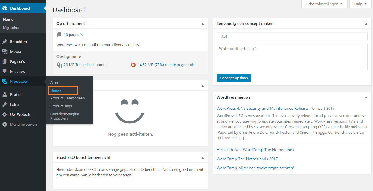The width and height of the screenshot is (373, 191).
Task: Click the media icon beside 20 MB
Action: coord(59,65)
